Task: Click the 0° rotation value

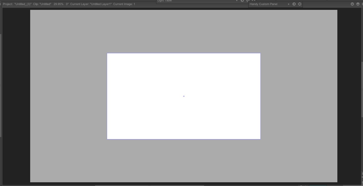Action: click(67, 4)
